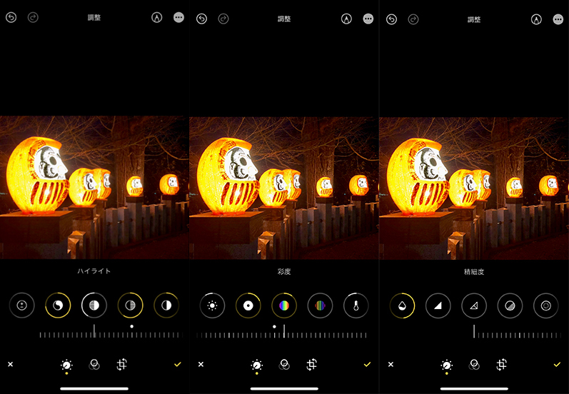Tap the ハイライト adjustment label
The image size is (569, 394).
click(94, 271)
